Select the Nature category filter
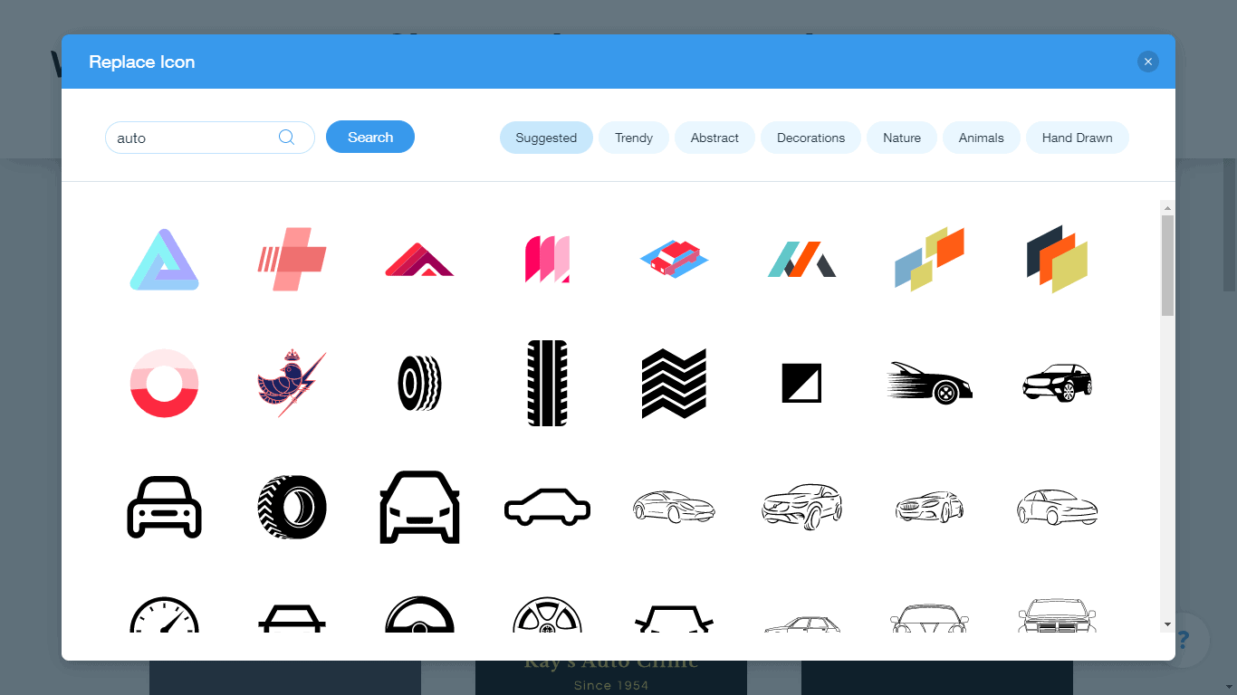This screenshot has width=1237, height=695. pos(902,138)
